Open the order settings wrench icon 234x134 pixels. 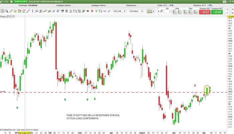click(161, 11)
